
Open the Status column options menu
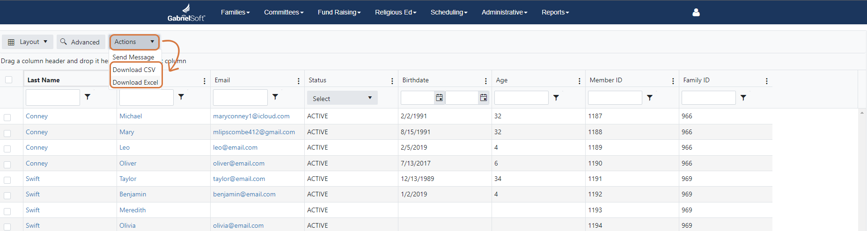pos(392,81)
